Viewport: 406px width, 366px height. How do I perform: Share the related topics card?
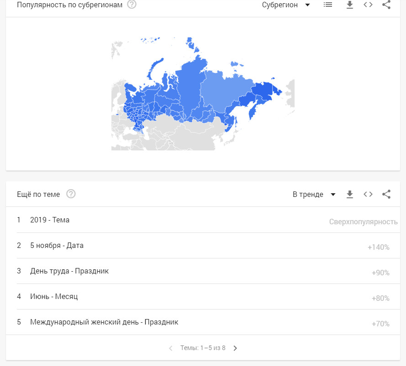[386, 195]
